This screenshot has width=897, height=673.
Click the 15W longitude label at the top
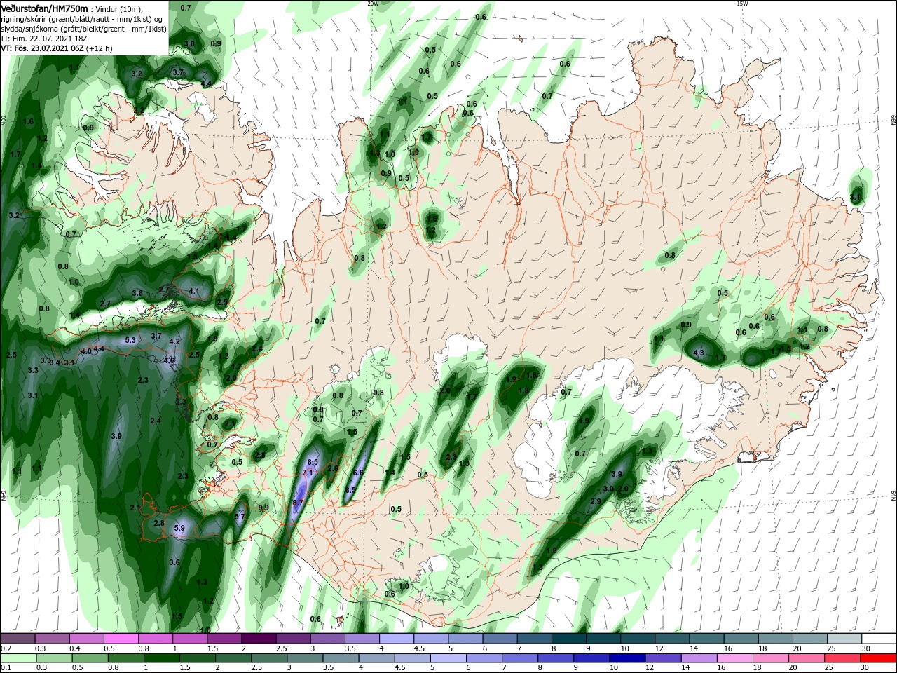pyautogui.click(x=742, y=4)
